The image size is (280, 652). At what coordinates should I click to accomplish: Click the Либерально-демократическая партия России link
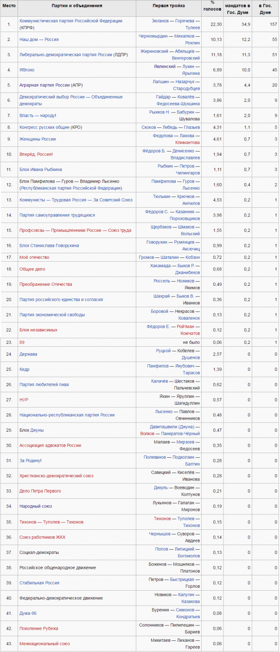[x=66, y=55]
